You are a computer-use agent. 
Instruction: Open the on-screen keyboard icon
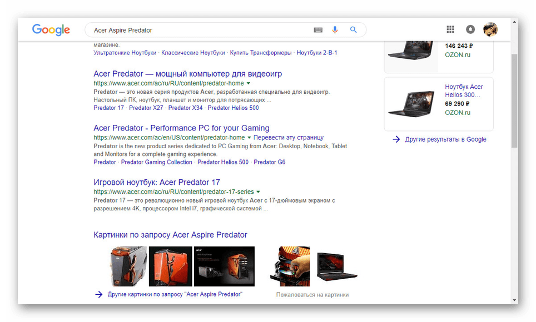pos(318,30)
